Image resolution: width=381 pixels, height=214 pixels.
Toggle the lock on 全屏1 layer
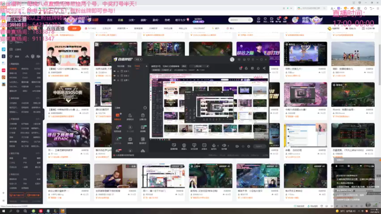pos(118,80)
